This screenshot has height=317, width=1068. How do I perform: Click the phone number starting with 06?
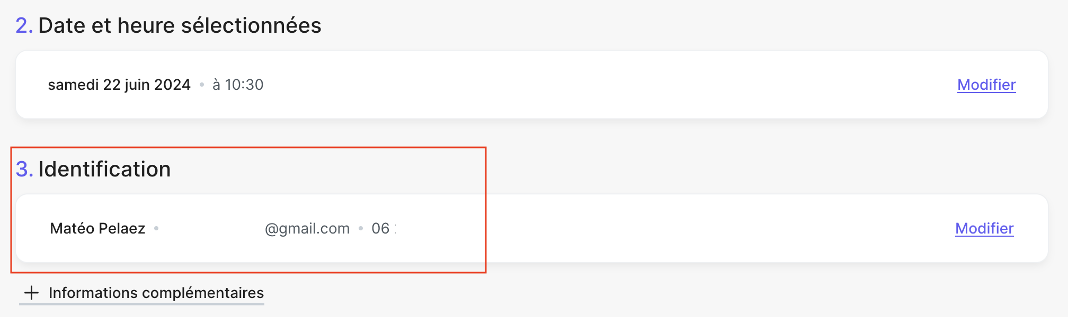[382, 228]
